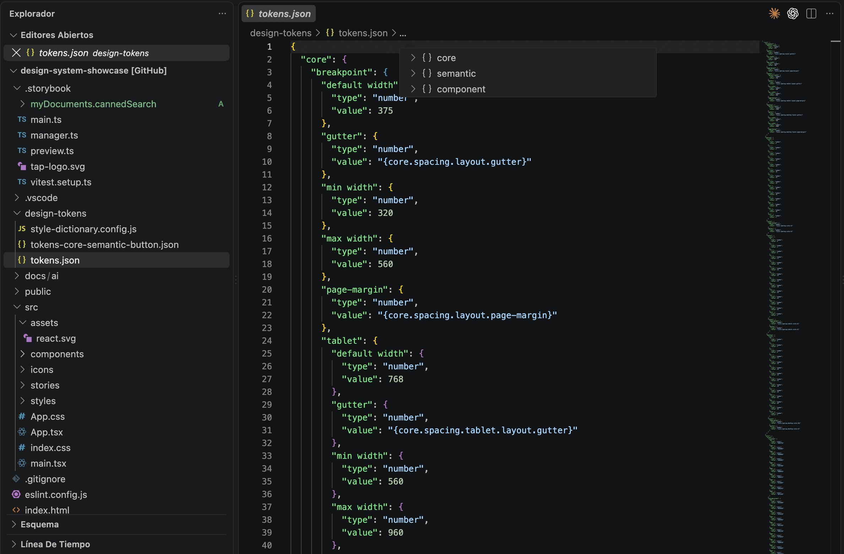Viewport: 844px width, 554px height.
Task: Click JSON braces icon of tokens.json in tree
Action: (22, 260)
